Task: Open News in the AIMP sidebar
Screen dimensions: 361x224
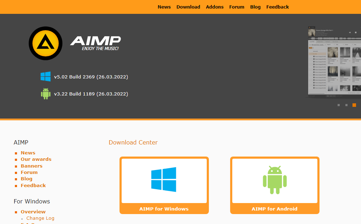Action: click(x=28, y=153)
